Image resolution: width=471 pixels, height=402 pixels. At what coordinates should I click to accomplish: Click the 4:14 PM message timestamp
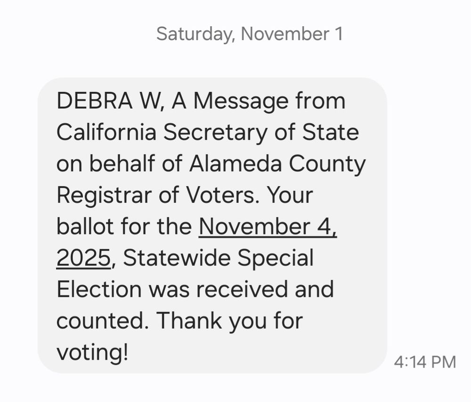click(424, 362)
